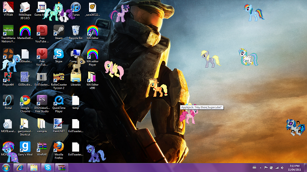This screenshot has height=172, width=307.
Task: Open the TrackMania Nations shortcut
Action: coord(8,30)
